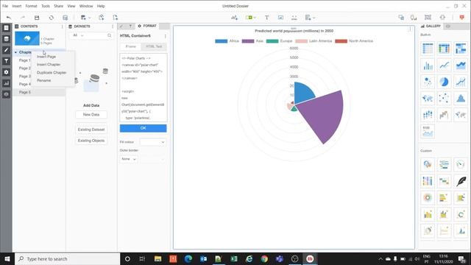
Task: Open the Contents panel from left sidebar
Action: [7, 28]
